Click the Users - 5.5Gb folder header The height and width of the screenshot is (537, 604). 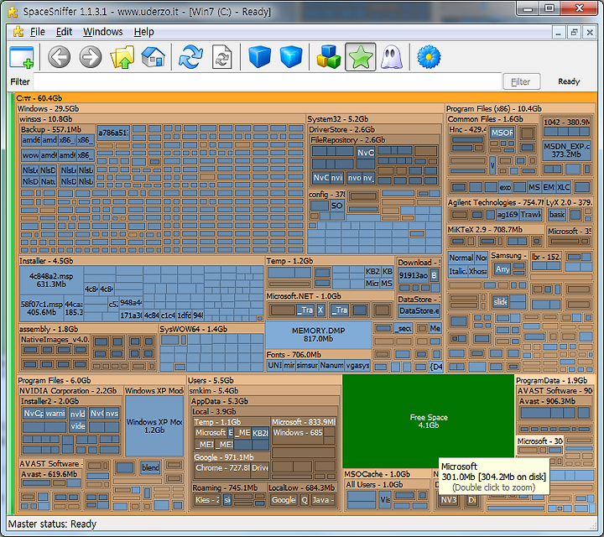click(x=264, y=380)
